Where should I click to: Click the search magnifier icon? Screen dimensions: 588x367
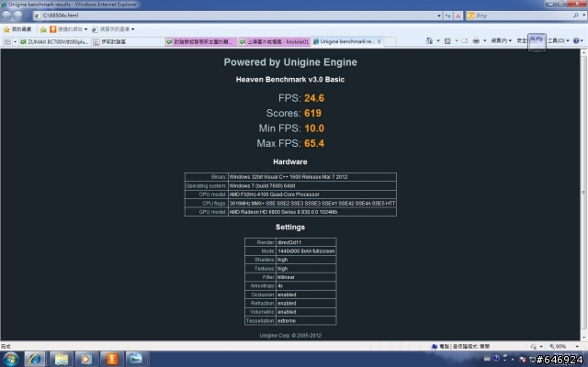[576, 16]
